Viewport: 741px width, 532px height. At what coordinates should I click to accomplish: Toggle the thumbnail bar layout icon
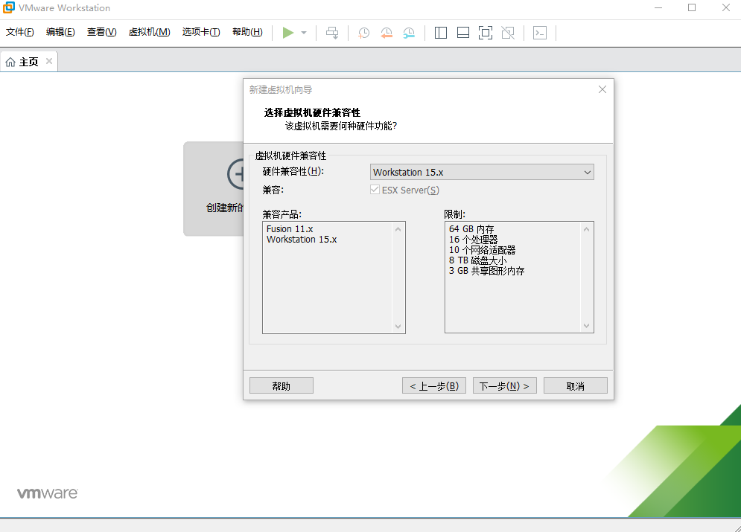463,33
